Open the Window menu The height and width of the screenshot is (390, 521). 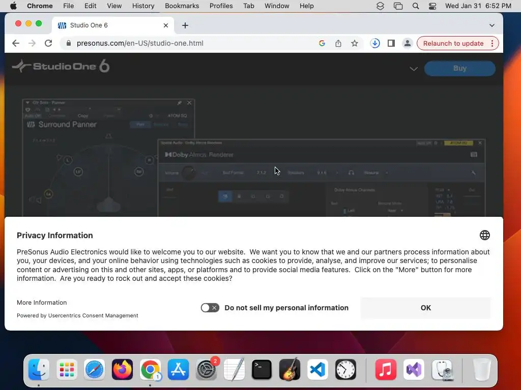click(277, 6)
